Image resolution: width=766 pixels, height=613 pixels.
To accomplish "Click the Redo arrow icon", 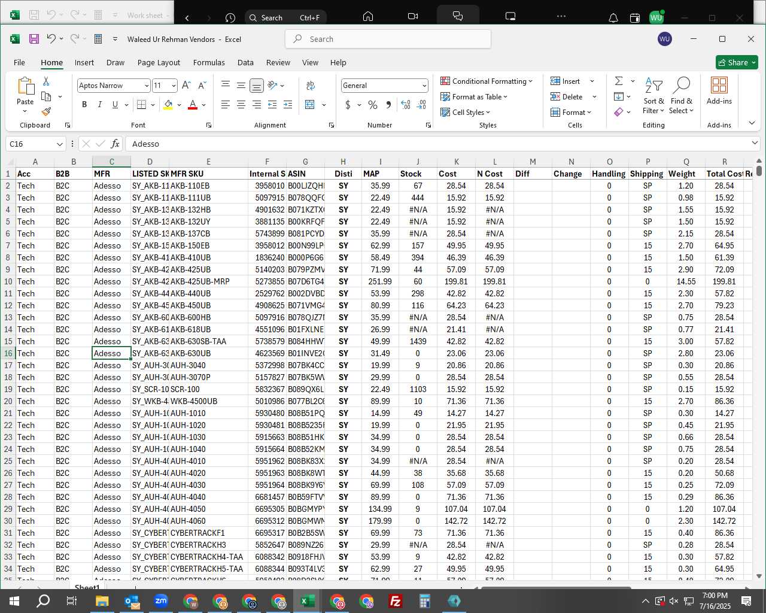I will pyautogui.click(x=74, y=39).
